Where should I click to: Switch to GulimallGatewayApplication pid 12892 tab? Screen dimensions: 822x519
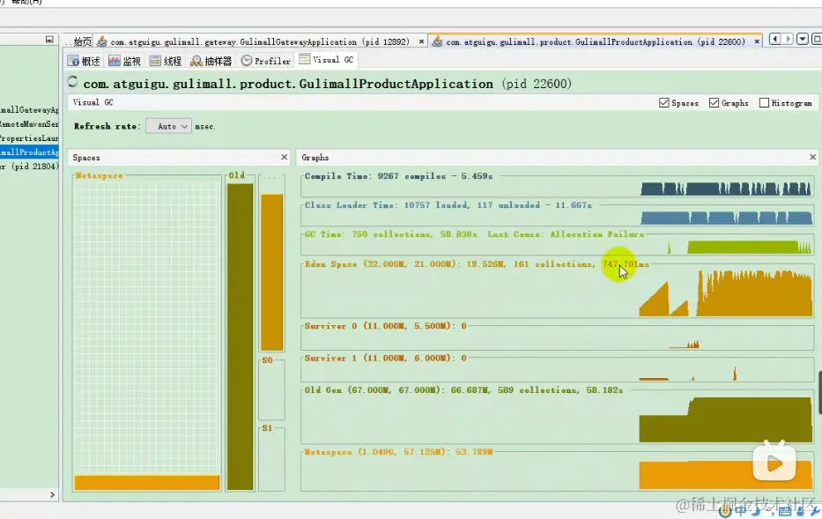point(260,41)
